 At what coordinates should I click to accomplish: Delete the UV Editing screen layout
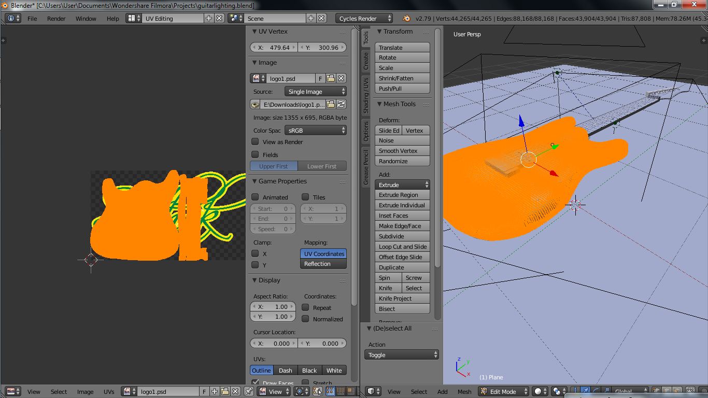[219, 18]
